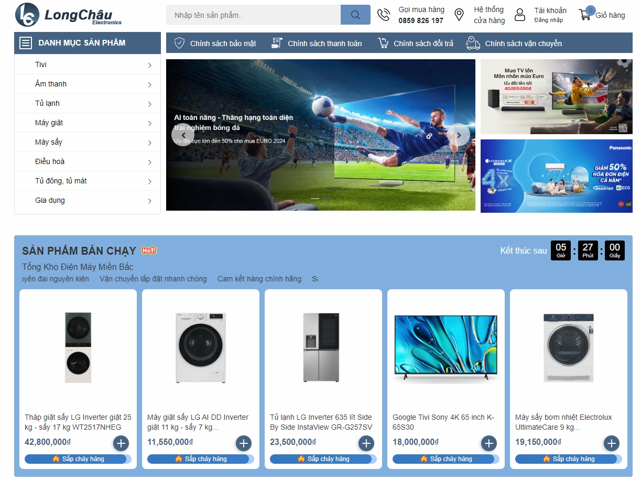Click the phone call icon

click(x=384, y=15)
